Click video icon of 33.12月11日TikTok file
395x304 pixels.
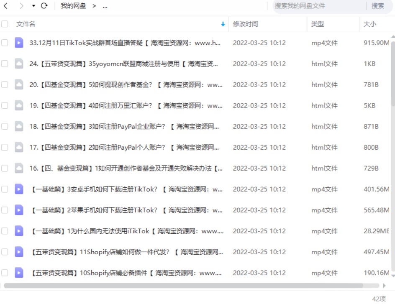[19, 43]
